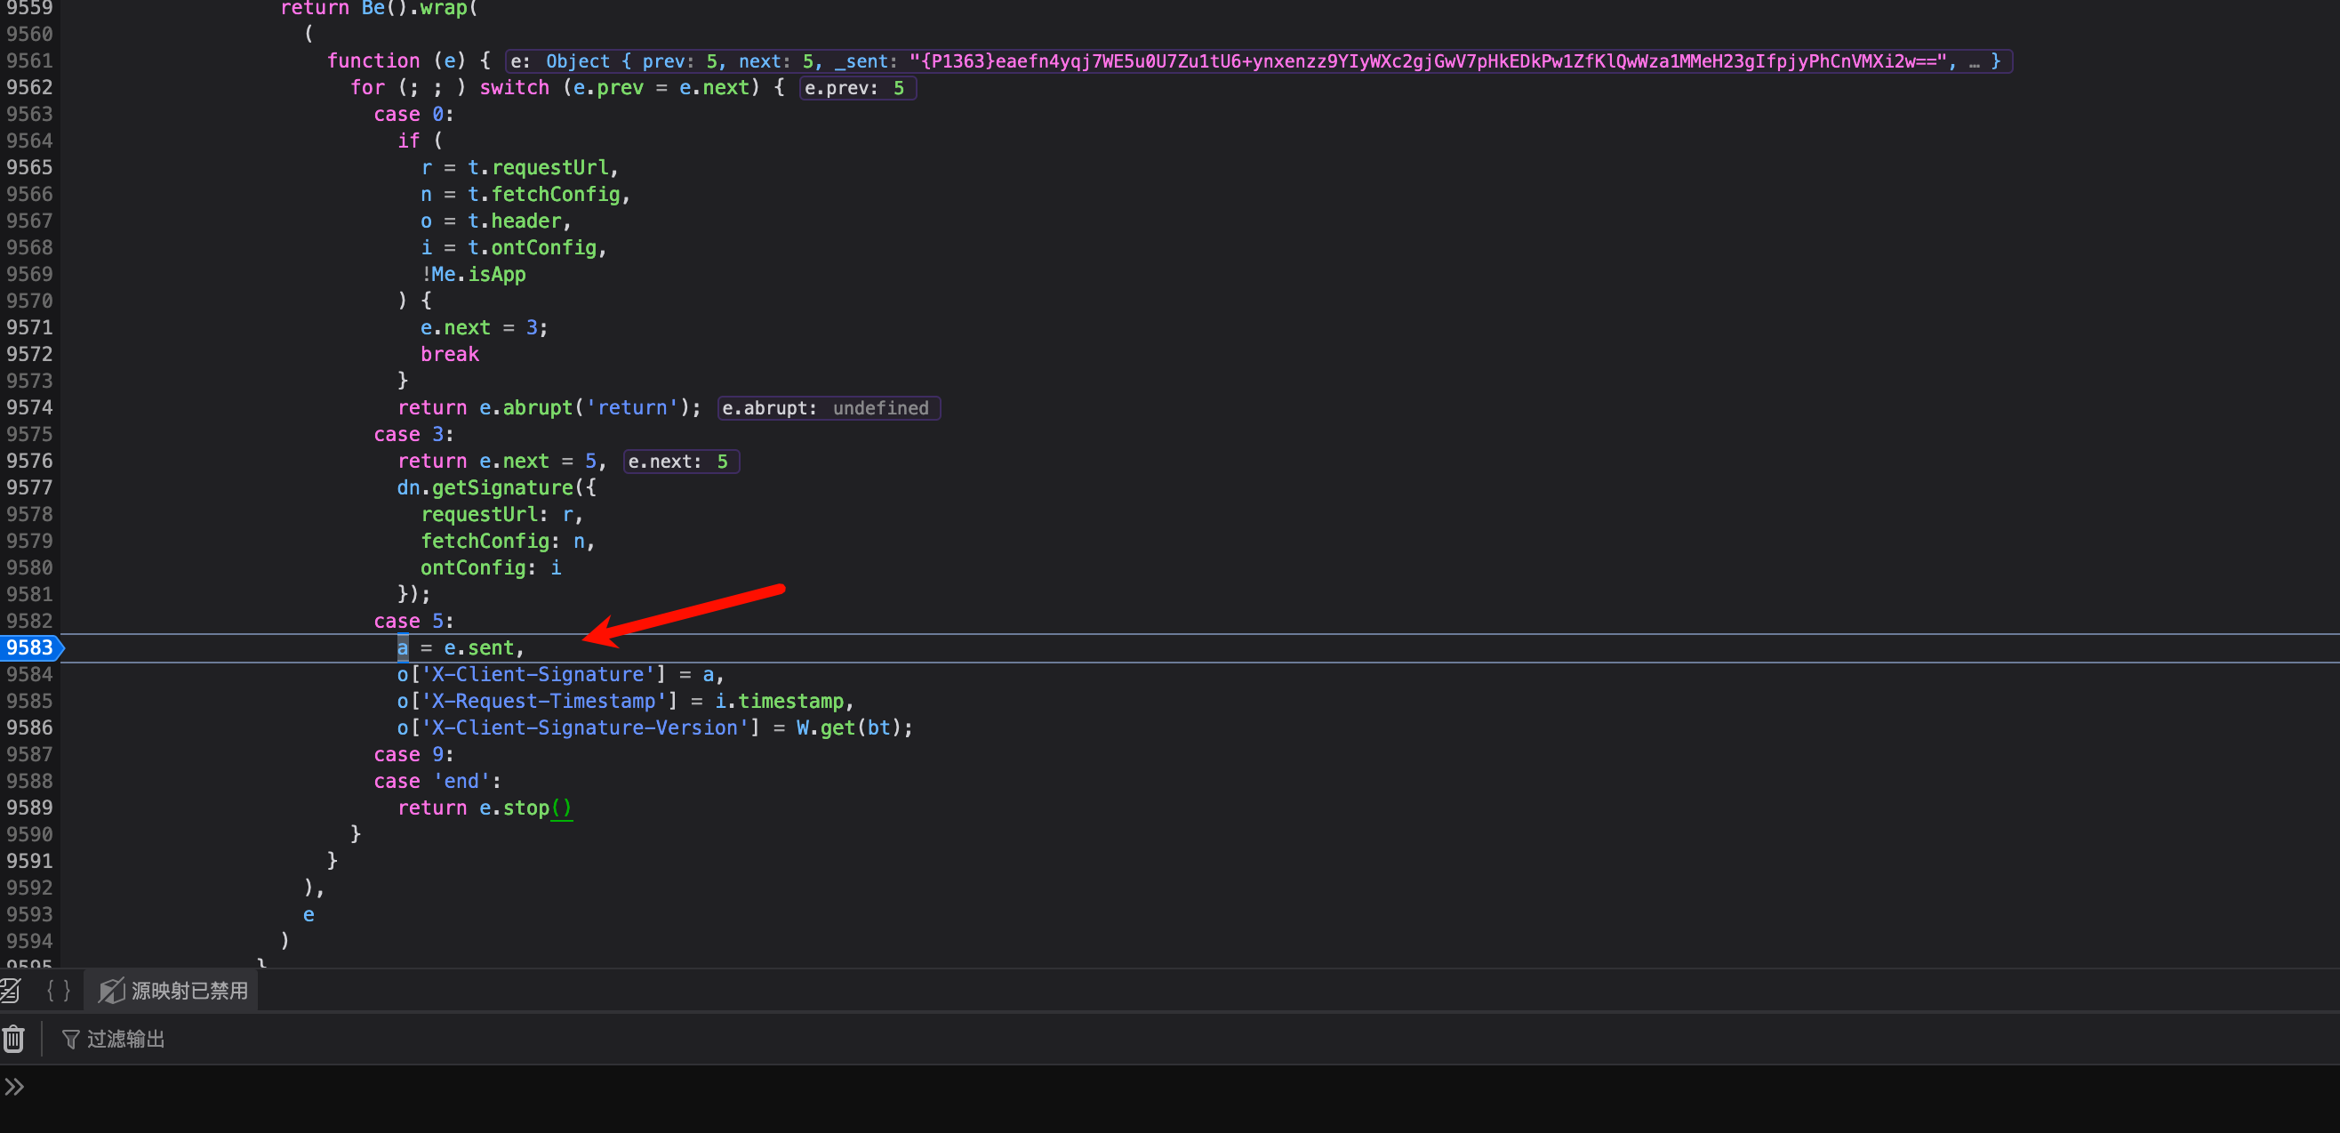The height and width of the screenshot is (1133, 2340).
Task: Click the 'break' statement on line 9572
Action: pos(450,354)
